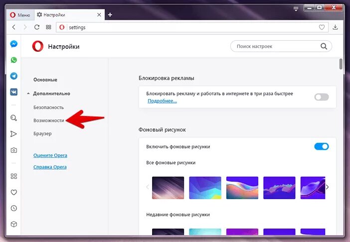Click the Блокировка рекламы heading
This screenshot has width=350, height=242.
point(167,78)
